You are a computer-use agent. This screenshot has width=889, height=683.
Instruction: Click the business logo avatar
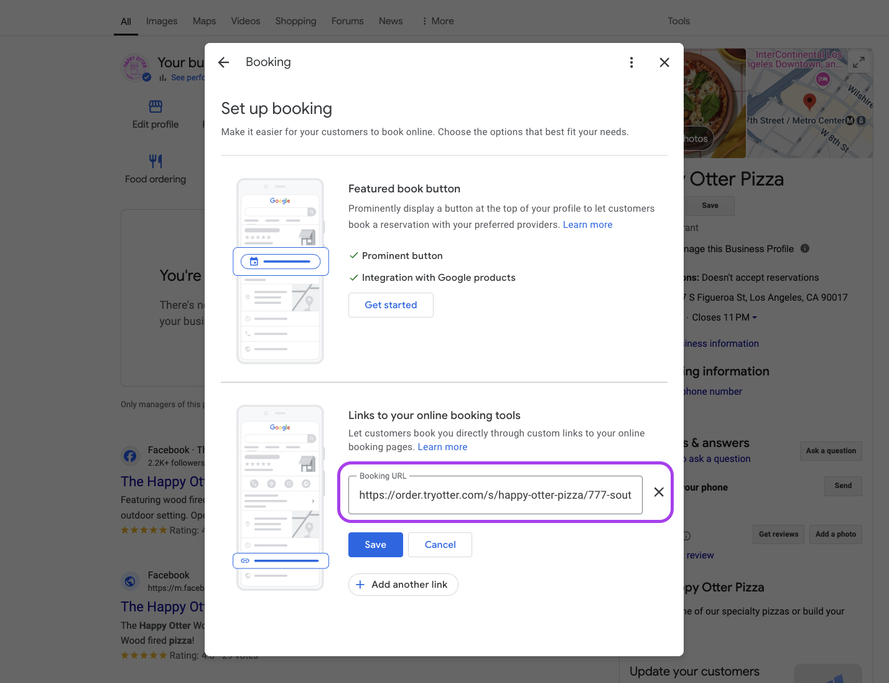135,68
